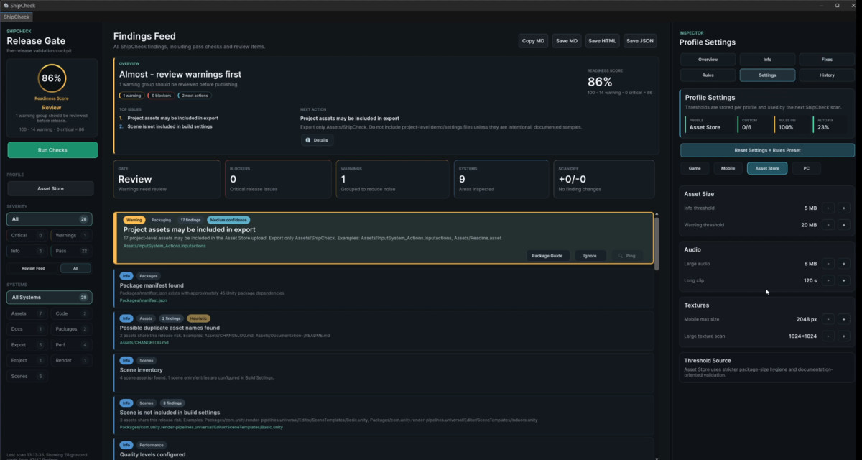
Task: Decrease the Large texture scan size
Action: point(828,336)
